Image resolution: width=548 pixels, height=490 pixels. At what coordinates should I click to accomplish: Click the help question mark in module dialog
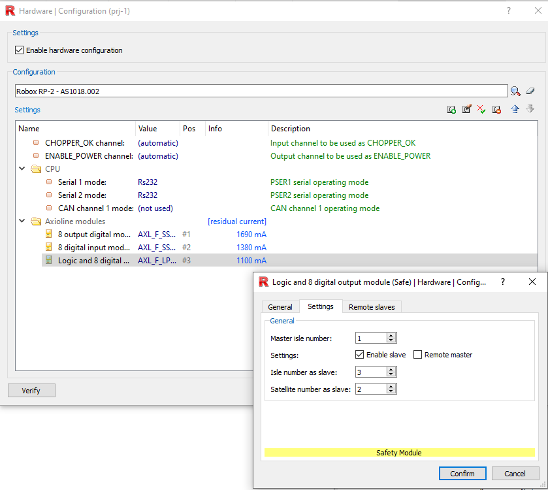[x=503, y=282]
